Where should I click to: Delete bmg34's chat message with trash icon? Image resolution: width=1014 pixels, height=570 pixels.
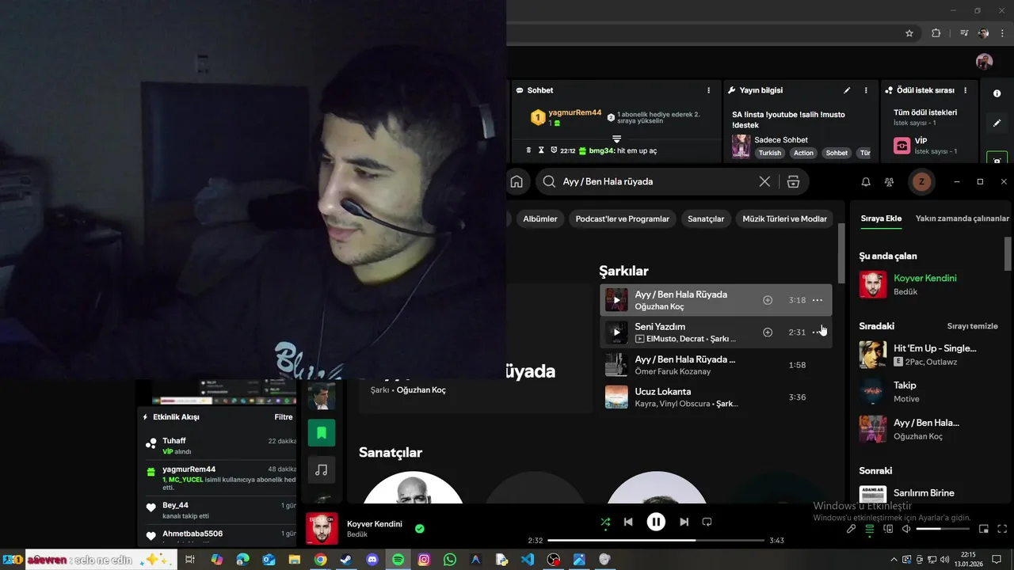(529, 150)
